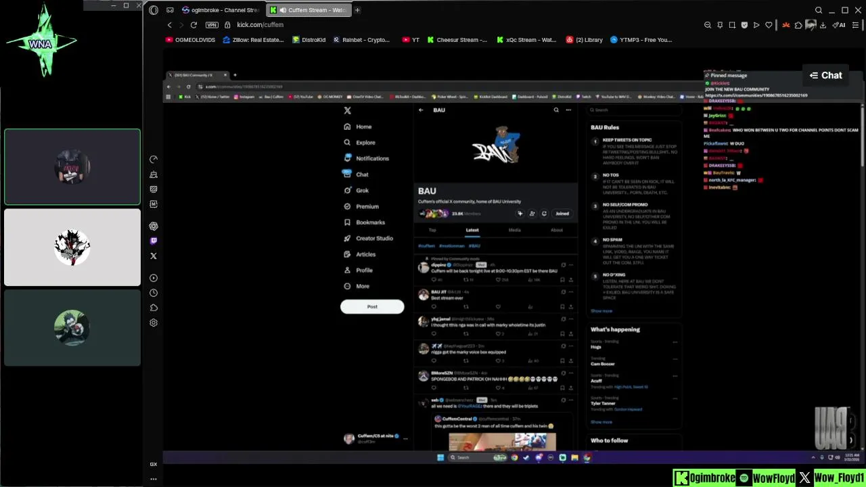Click the browser search magnifier icon
The image size is (866, 487).
pos(819,10)
